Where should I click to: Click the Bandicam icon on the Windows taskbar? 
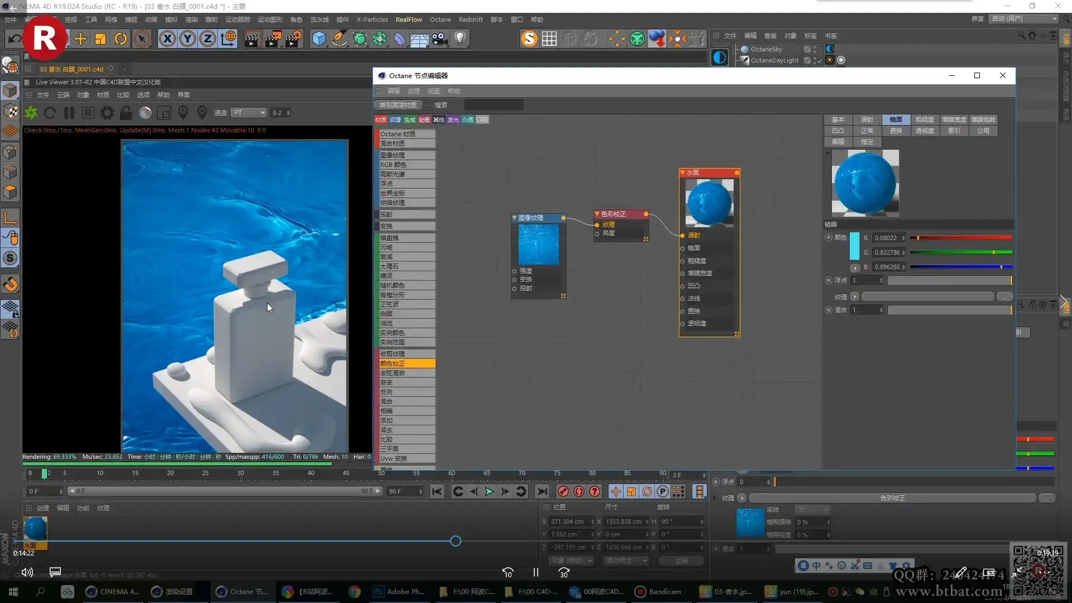point(639,591)
